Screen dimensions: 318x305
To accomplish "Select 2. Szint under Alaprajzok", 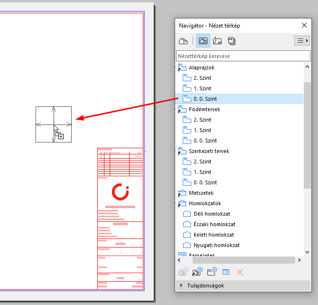I will pos(202,78).
